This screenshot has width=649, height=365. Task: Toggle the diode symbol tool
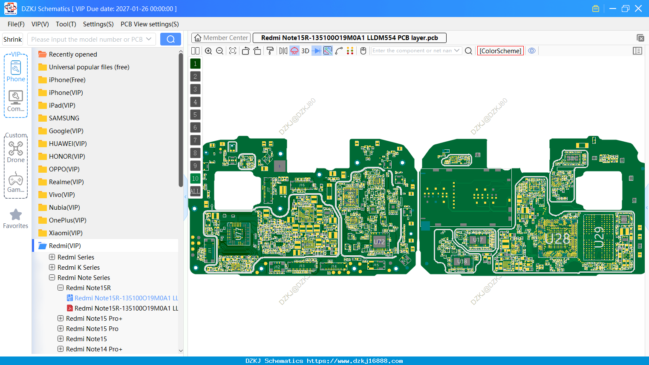click(317, 51)
